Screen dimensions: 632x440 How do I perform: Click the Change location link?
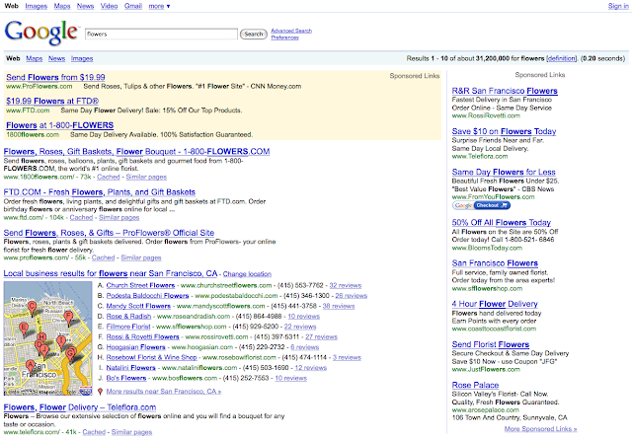click(x=247, y=274)
